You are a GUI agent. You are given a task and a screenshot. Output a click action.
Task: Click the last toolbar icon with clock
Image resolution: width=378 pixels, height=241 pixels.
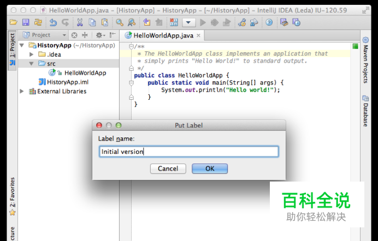(x=296, y=22)
